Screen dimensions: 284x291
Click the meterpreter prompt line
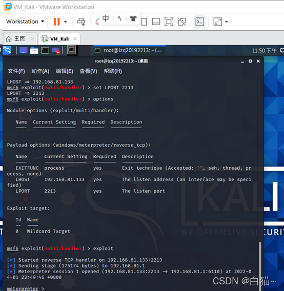click(x=26, y=288)
